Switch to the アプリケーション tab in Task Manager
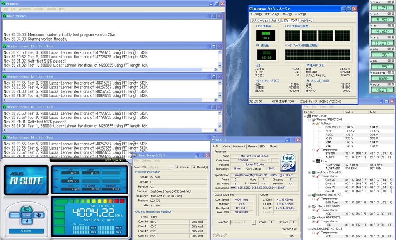Viewport: 396px width, 240px height. click(x=259, y=21)
